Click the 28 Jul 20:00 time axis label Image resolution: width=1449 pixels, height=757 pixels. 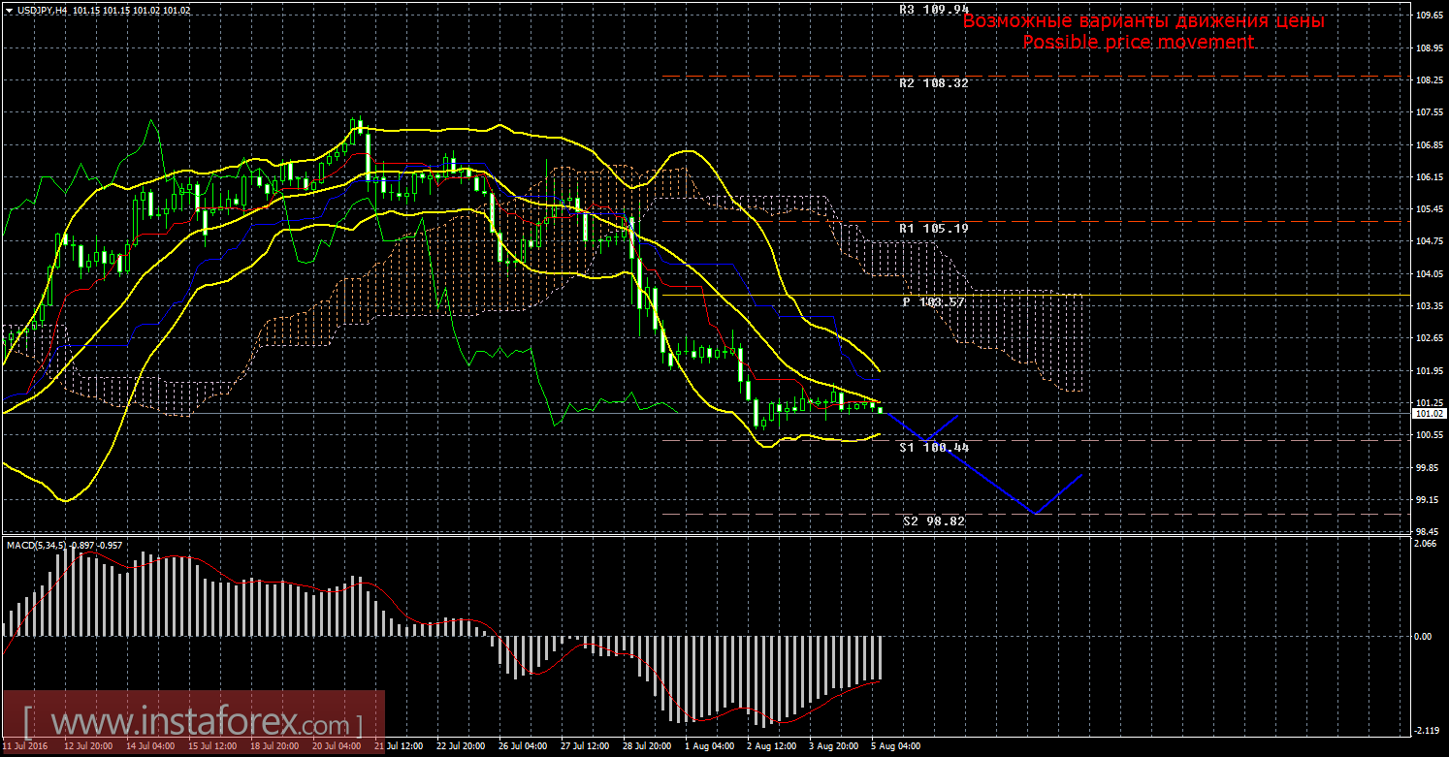(647, 747)
